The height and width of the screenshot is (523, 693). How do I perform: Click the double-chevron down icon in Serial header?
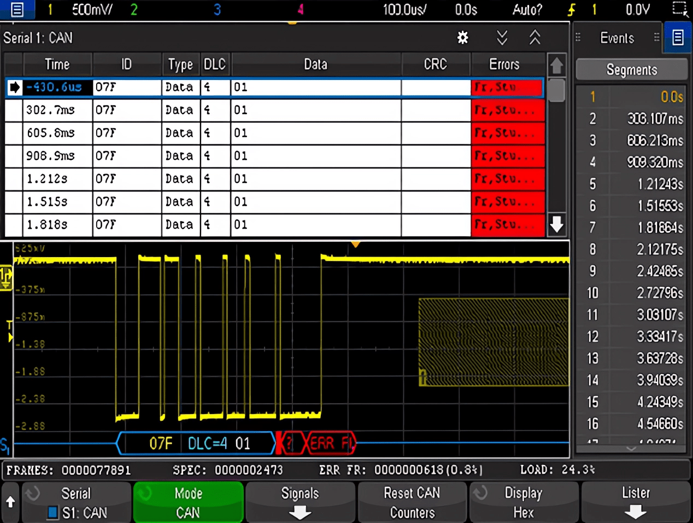pyautogui.click(x=502, y=38)
